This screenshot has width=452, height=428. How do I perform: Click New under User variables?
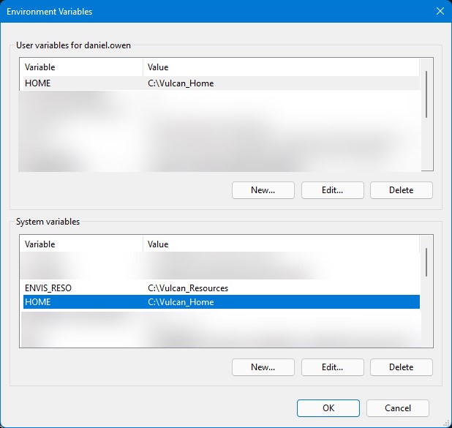click(263, 190)
